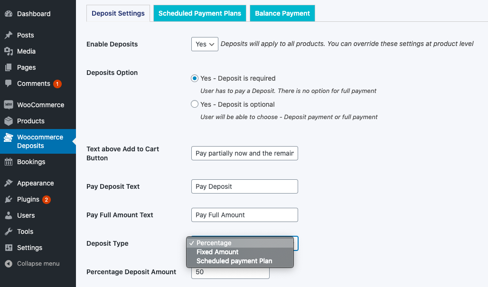Focus the Pay Deposit Text field

click(244, 186)
